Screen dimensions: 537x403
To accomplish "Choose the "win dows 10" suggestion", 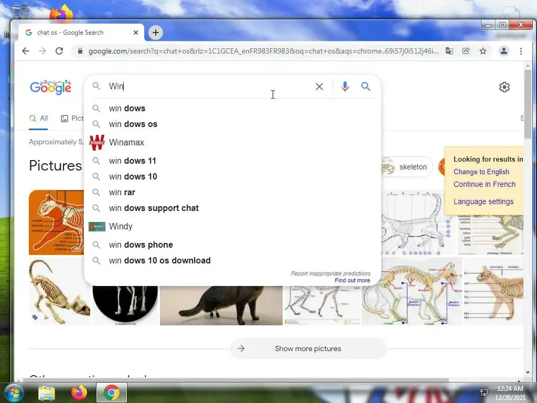I will coord(232,176).
